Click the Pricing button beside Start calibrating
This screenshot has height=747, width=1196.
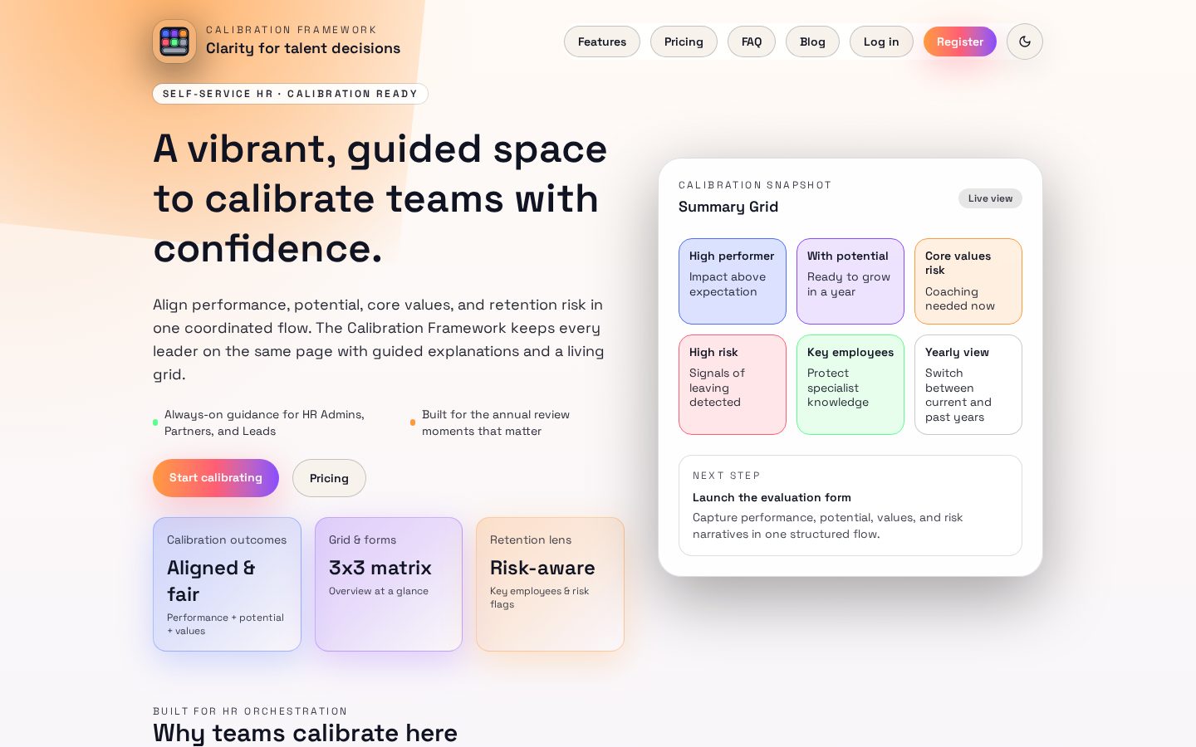coord(329,478)
